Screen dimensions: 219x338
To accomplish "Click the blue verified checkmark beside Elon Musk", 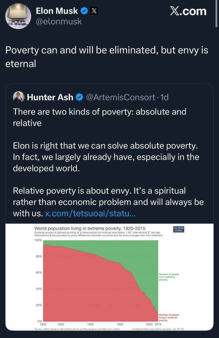I will point(85,11).
